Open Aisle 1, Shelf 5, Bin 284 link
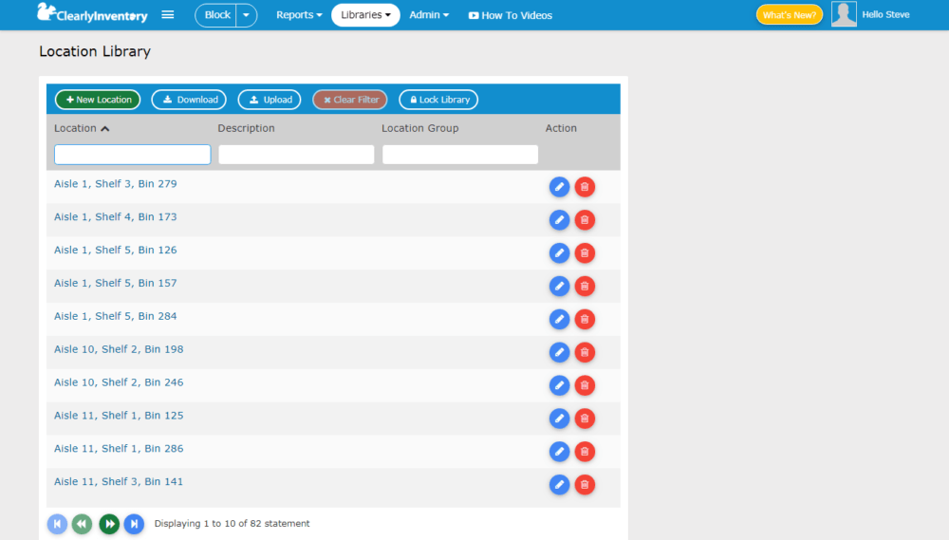The height and width of the screenshot is (540, 949). [x=116, y=316]
